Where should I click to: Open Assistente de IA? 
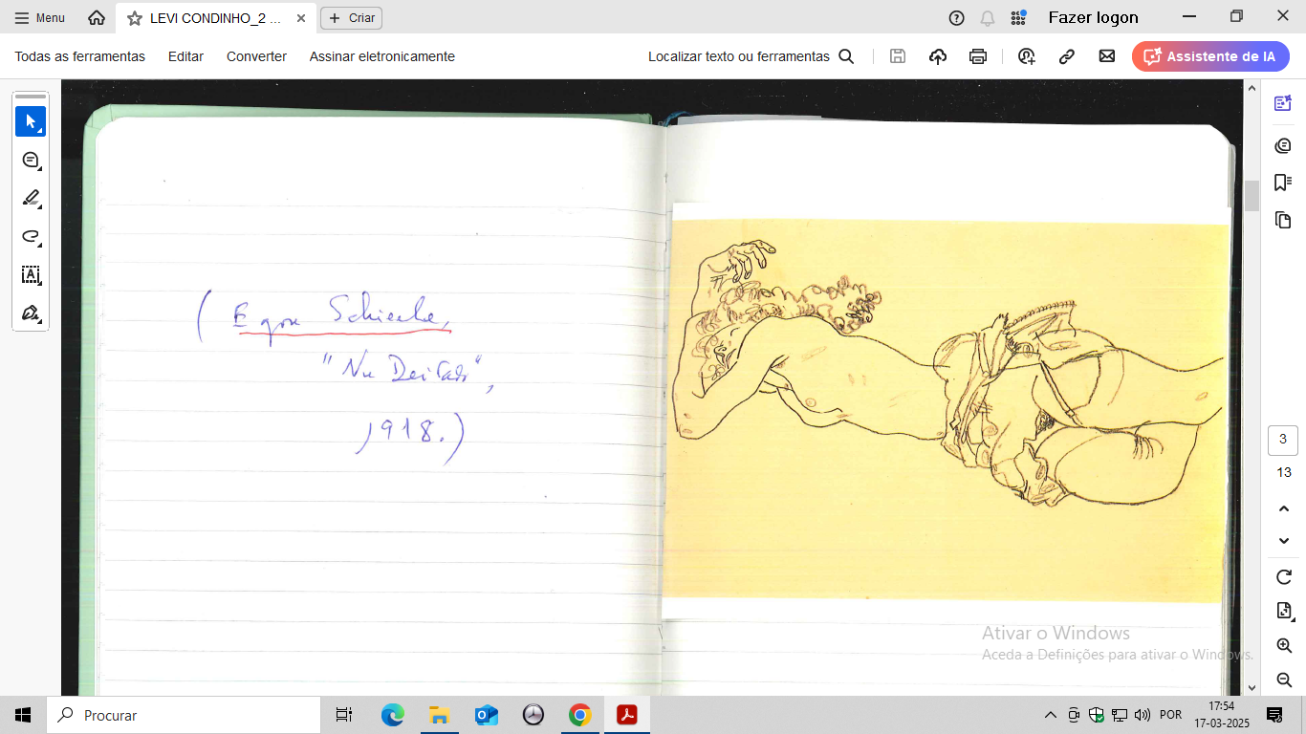[1210, 56]
